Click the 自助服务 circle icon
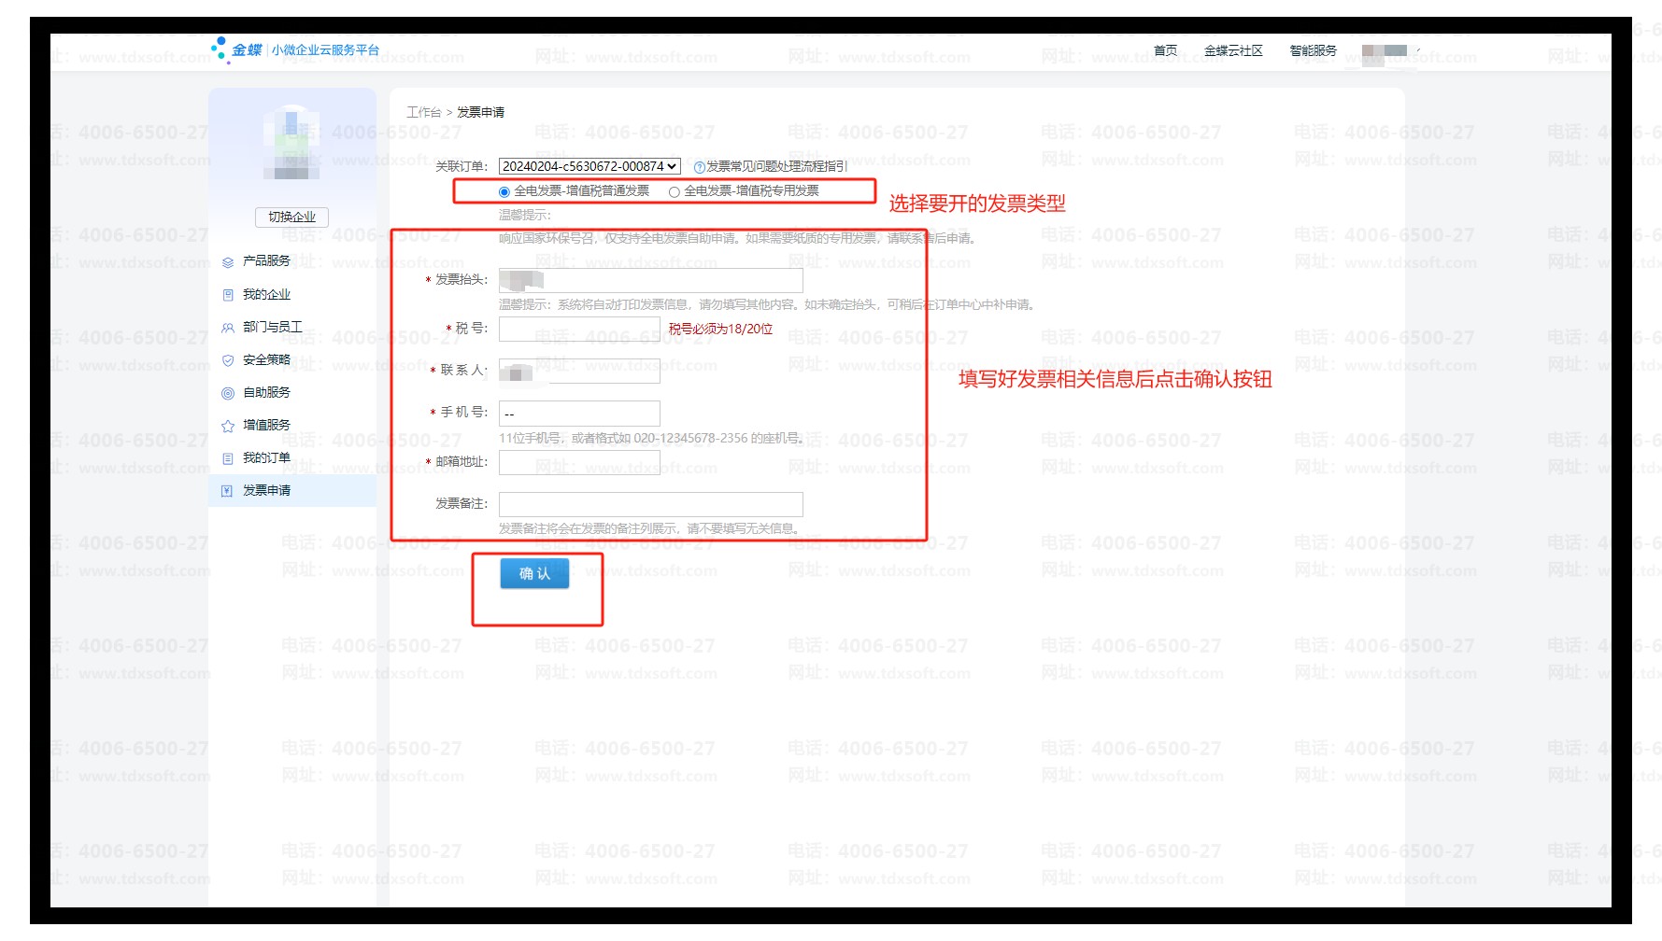The image size is (1662, 941). [227, 393]
